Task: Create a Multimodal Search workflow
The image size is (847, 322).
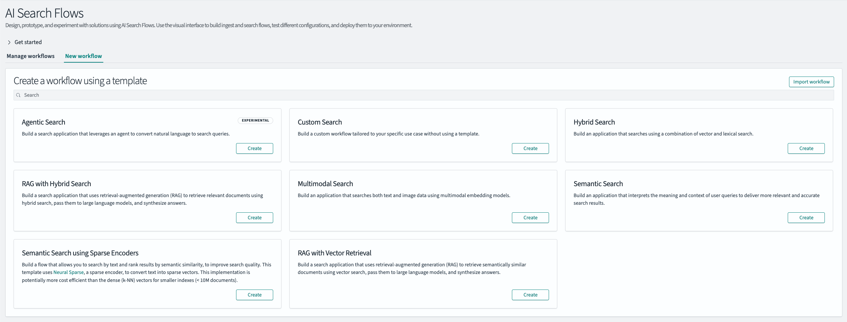Action: pos(530,217)
